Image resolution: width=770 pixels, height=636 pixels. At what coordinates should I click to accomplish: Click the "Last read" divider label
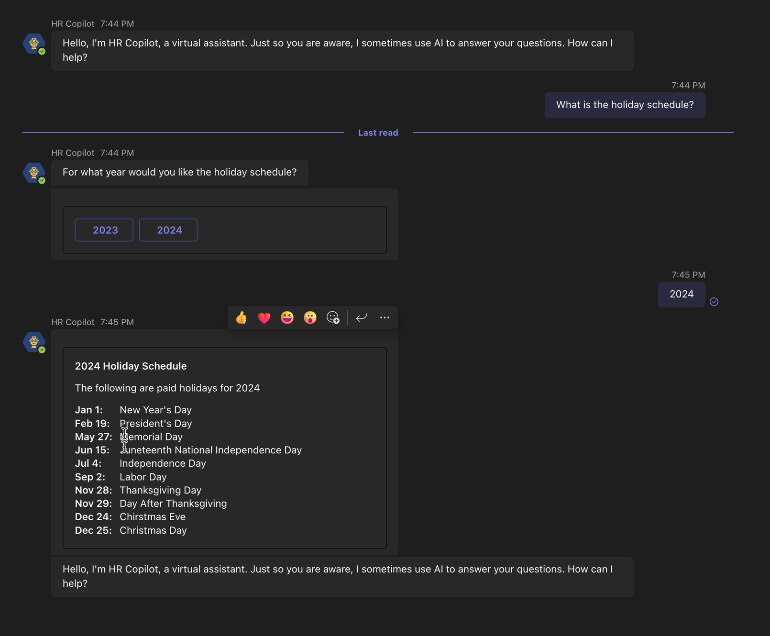point(378,133)
